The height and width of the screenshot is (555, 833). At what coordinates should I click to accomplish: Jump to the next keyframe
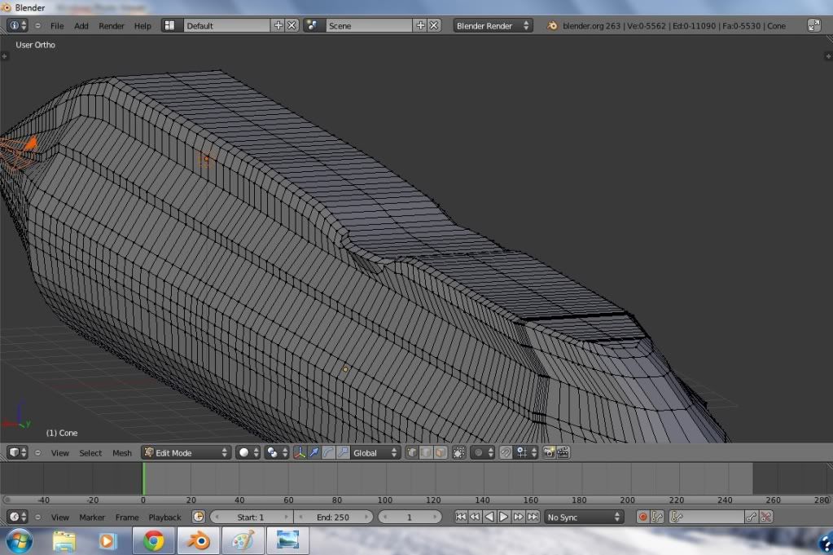tap(518, 517)
